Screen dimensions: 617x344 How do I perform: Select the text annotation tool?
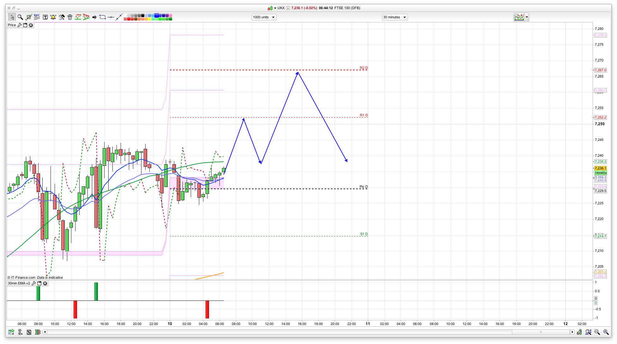click(x=45, y=17)
